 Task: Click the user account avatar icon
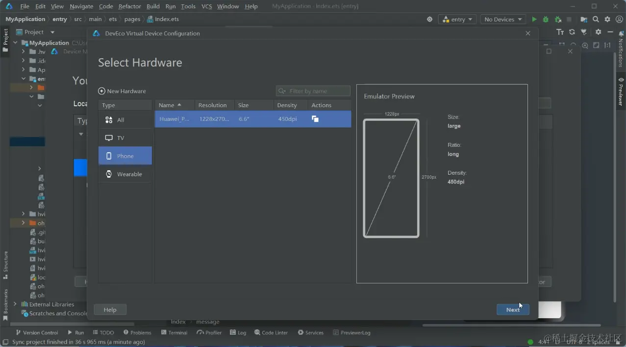click(x=619, y=20)
